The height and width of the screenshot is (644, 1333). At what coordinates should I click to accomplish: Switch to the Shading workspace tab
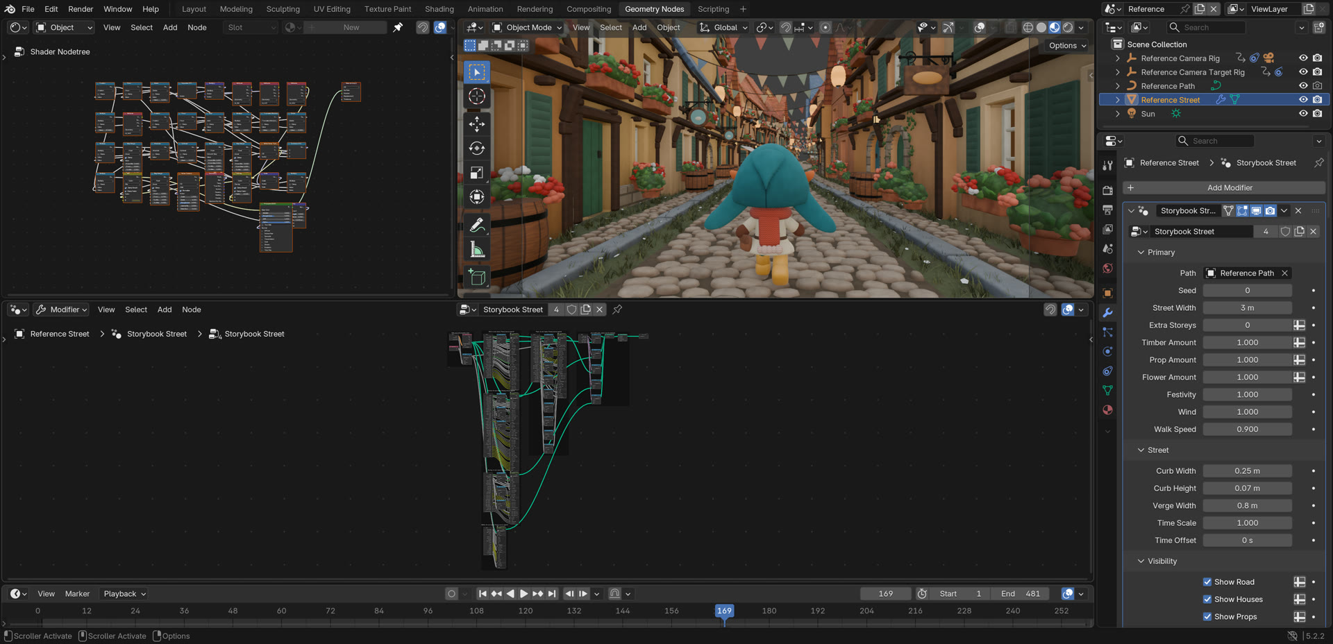[439, 9]
